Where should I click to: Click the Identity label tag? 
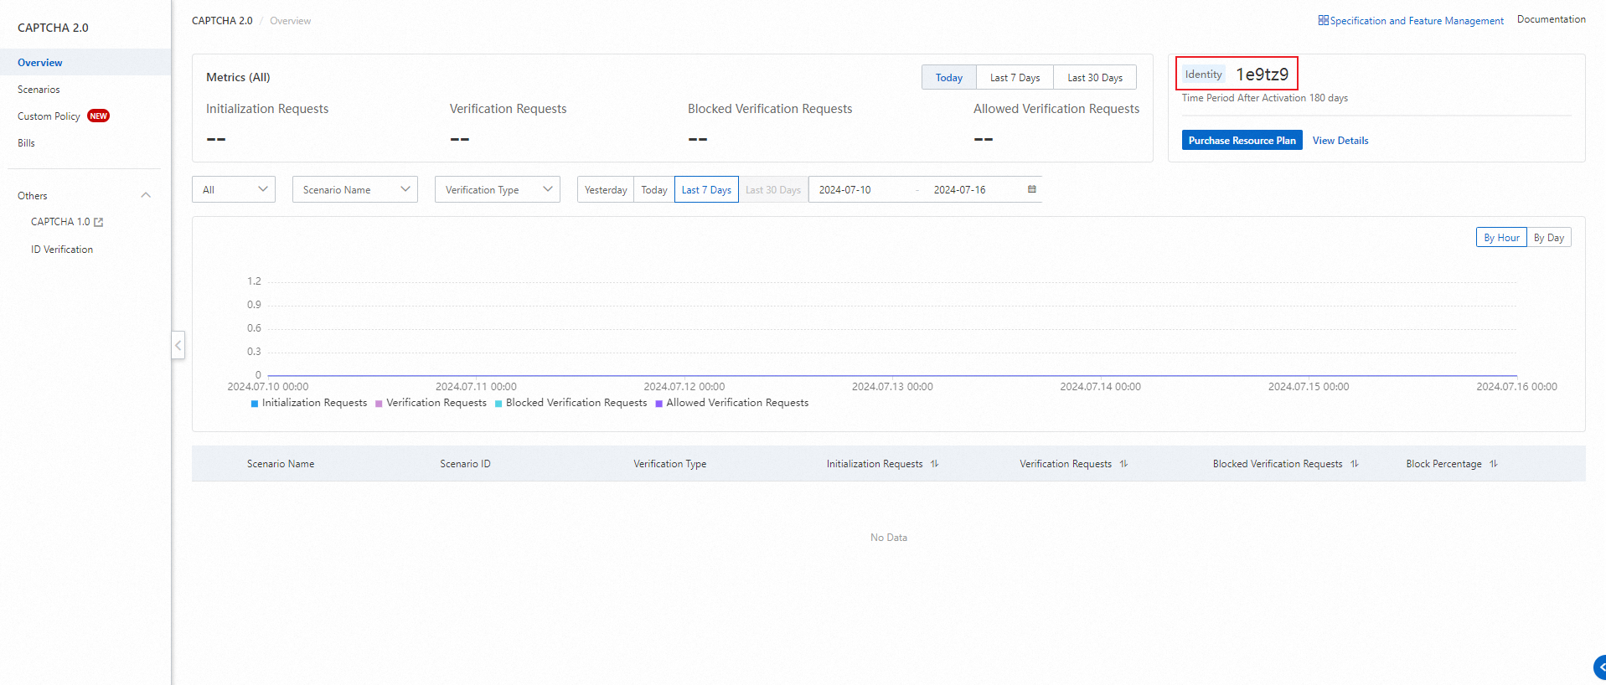[1204, 75]
